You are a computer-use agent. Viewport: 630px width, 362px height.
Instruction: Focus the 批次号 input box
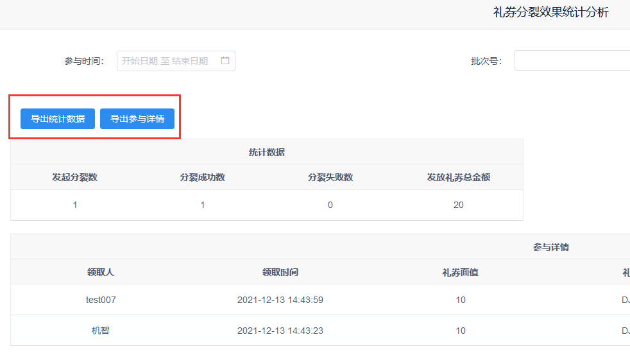click(572, 61)
